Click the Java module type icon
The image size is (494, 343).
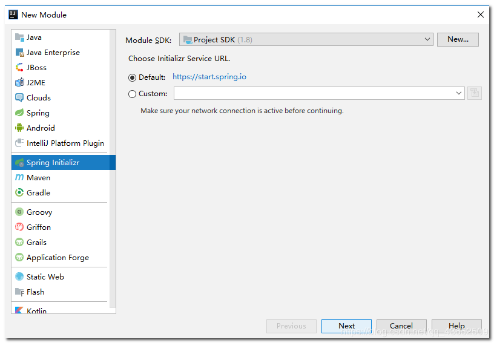tap(19, 38)
